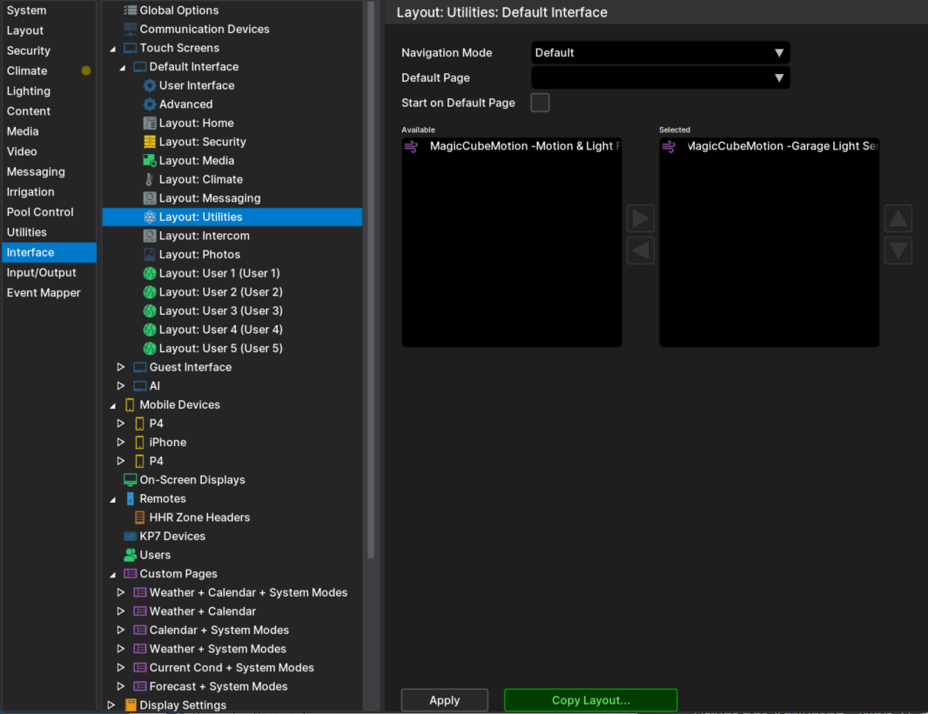
Task: Expand the Guest Interface tree node
Action: 121,368
